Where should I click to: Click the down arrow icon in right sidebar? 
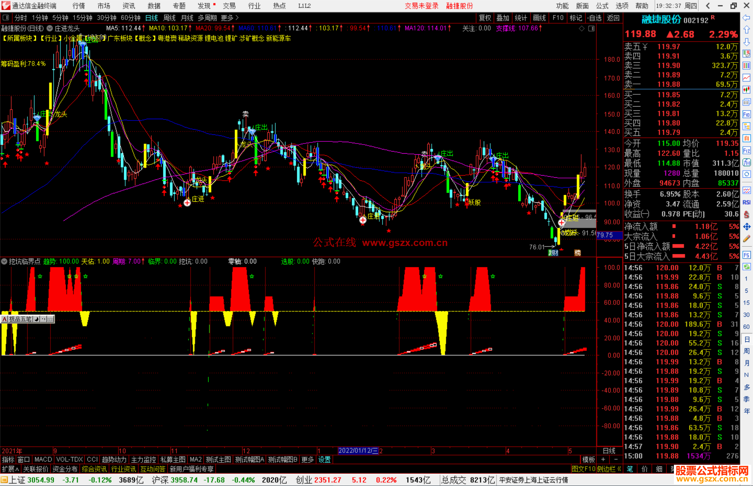746,42
